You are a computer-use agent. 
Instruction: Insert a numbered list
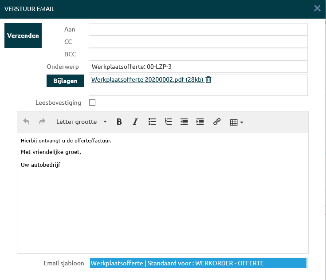pos(168,122)
